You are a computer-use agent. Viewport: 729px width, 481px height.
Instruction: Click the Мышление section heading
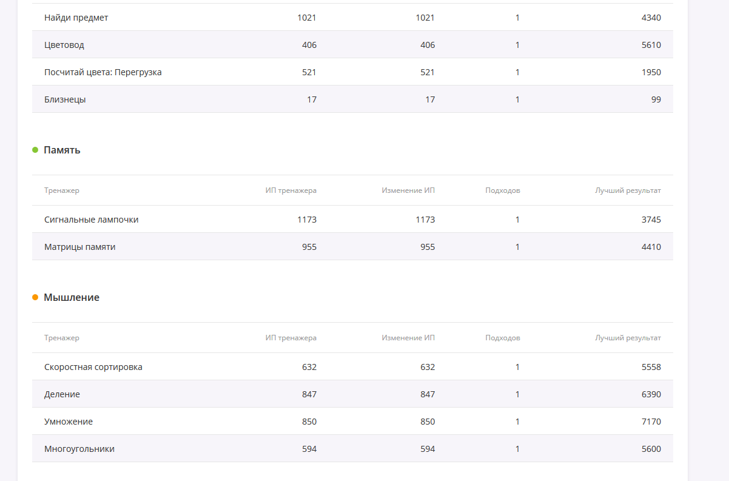pyautogui.click(x=72, y=297)
